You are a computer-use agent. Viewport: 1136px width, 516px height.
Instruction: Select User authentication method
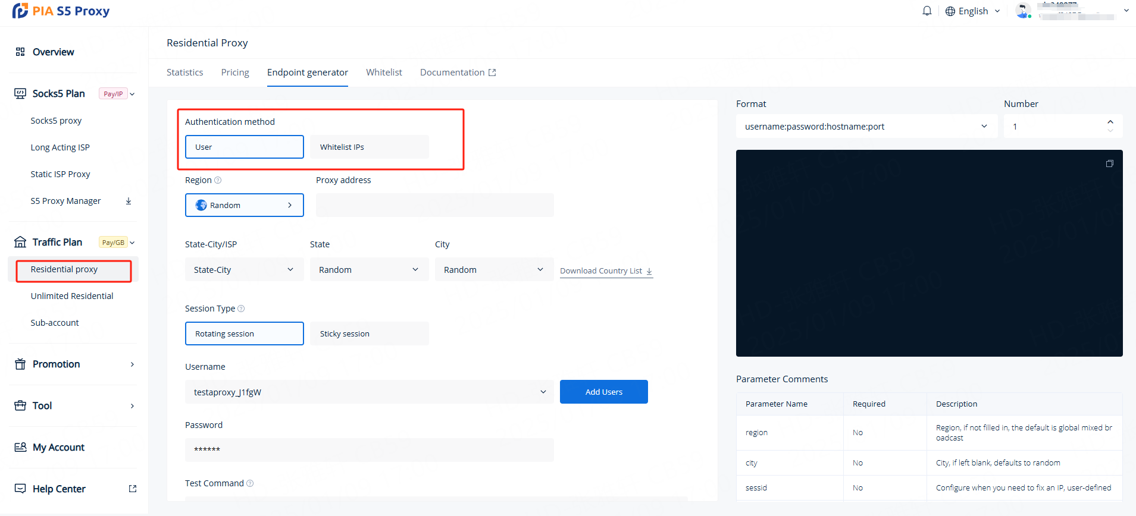pyautogui.click(x=244, y=147)
